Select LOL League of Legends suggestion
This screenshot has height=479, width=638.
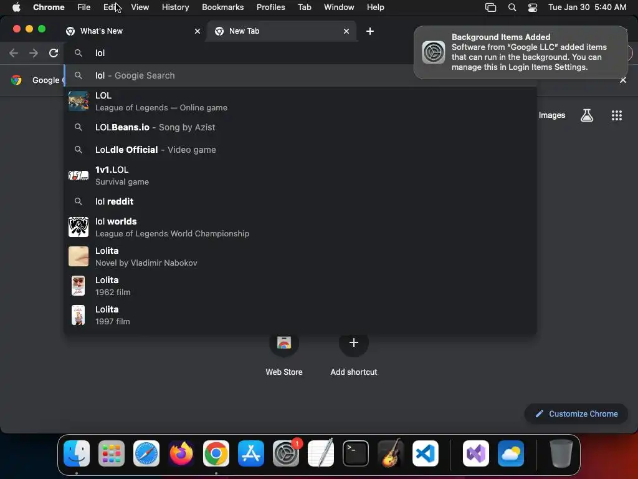300,102
